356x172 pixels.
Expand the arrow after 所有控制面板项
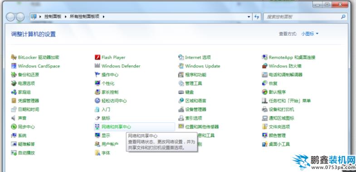coord(103,17)
